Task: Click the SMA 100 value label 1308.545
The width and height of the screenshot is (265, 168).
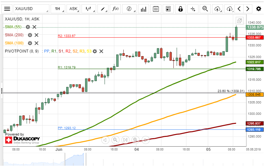Action: [255, 95]
